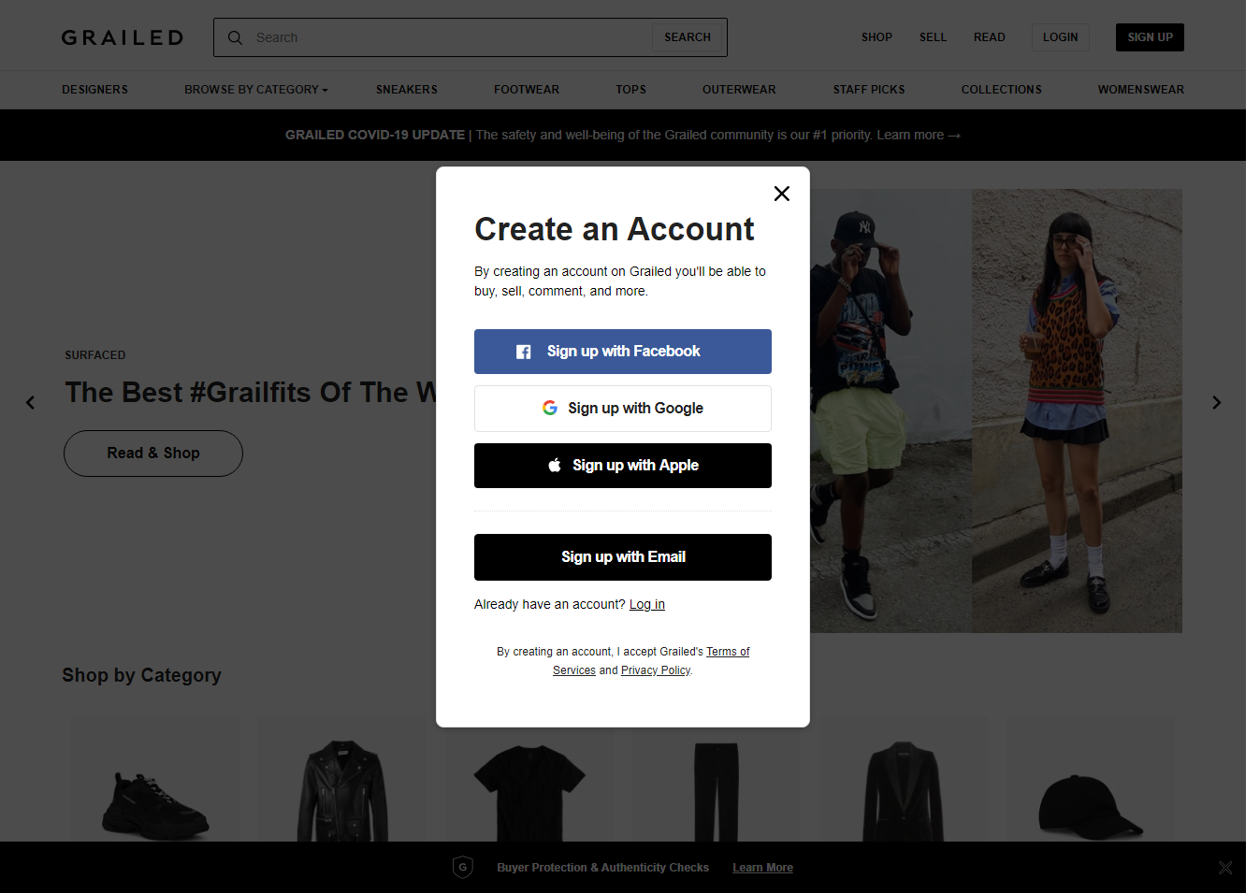
Task: Expand the Browse by Category dropdown
Action: pos(256,90)
